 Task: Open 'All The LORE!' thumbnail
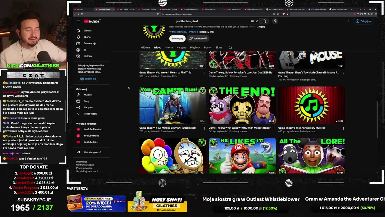point(312,156)
